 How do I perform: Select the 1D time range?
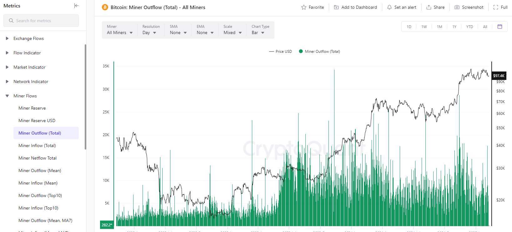pos(409,27)
